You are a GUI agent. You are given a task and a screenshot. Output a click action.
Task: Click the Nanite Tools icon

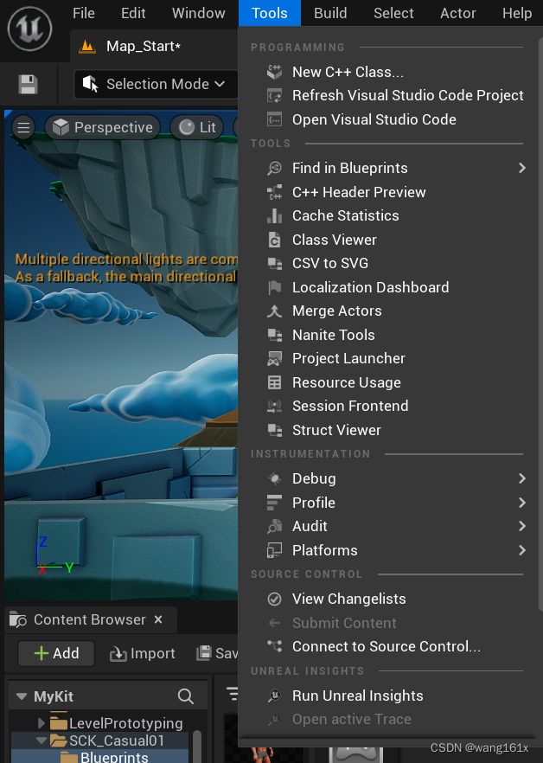tap(274, 335)
